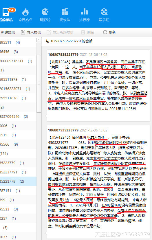Viewport: 152px width, 240px height.
Task: Click the first message body mentioning 刑侦支队扫黑除恶大队 2021年11月25日
Action: (x=98, y=85)
